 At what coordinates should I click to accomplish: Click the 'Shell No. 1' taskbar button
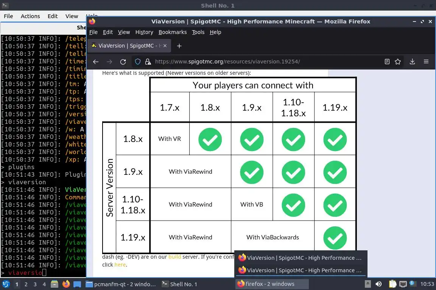click(180, 284)
